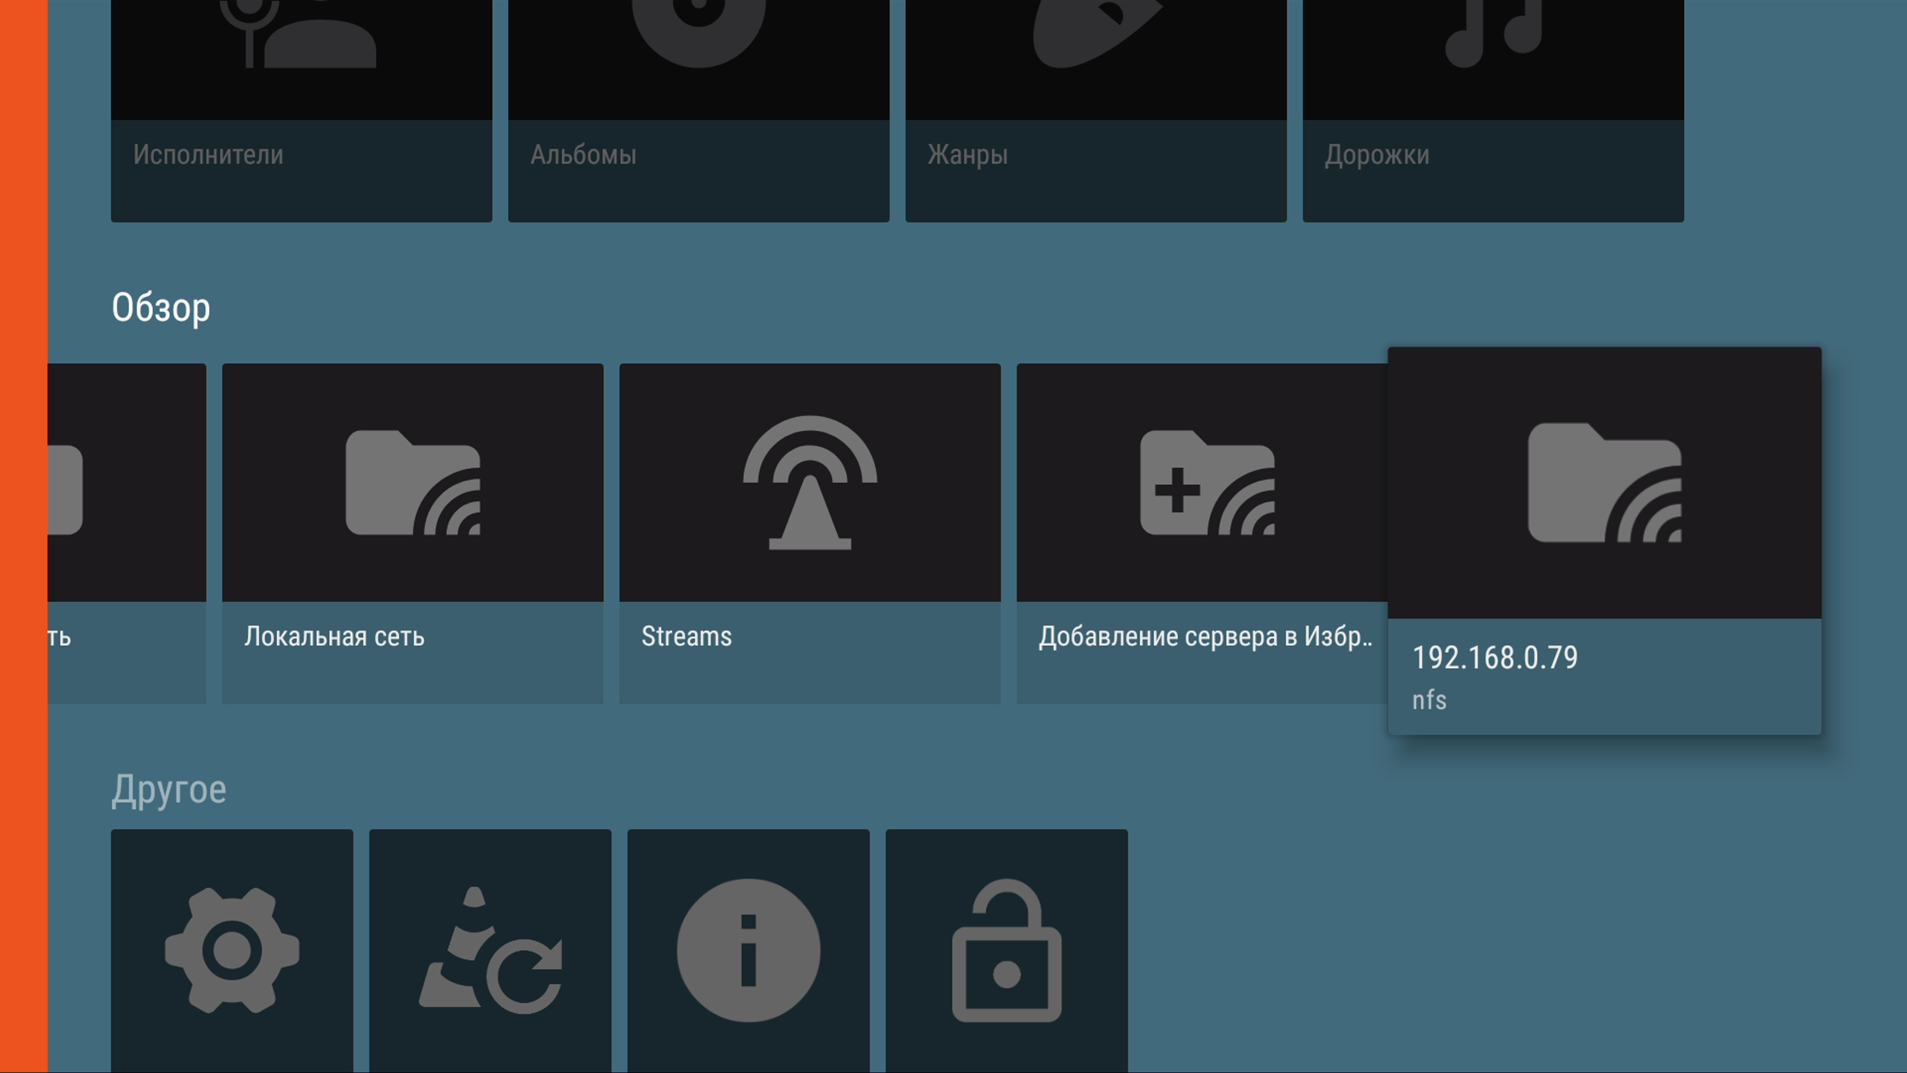1907x1073 pixels.
Task: Click the orange side navigation strip
Action: (24, 536)
